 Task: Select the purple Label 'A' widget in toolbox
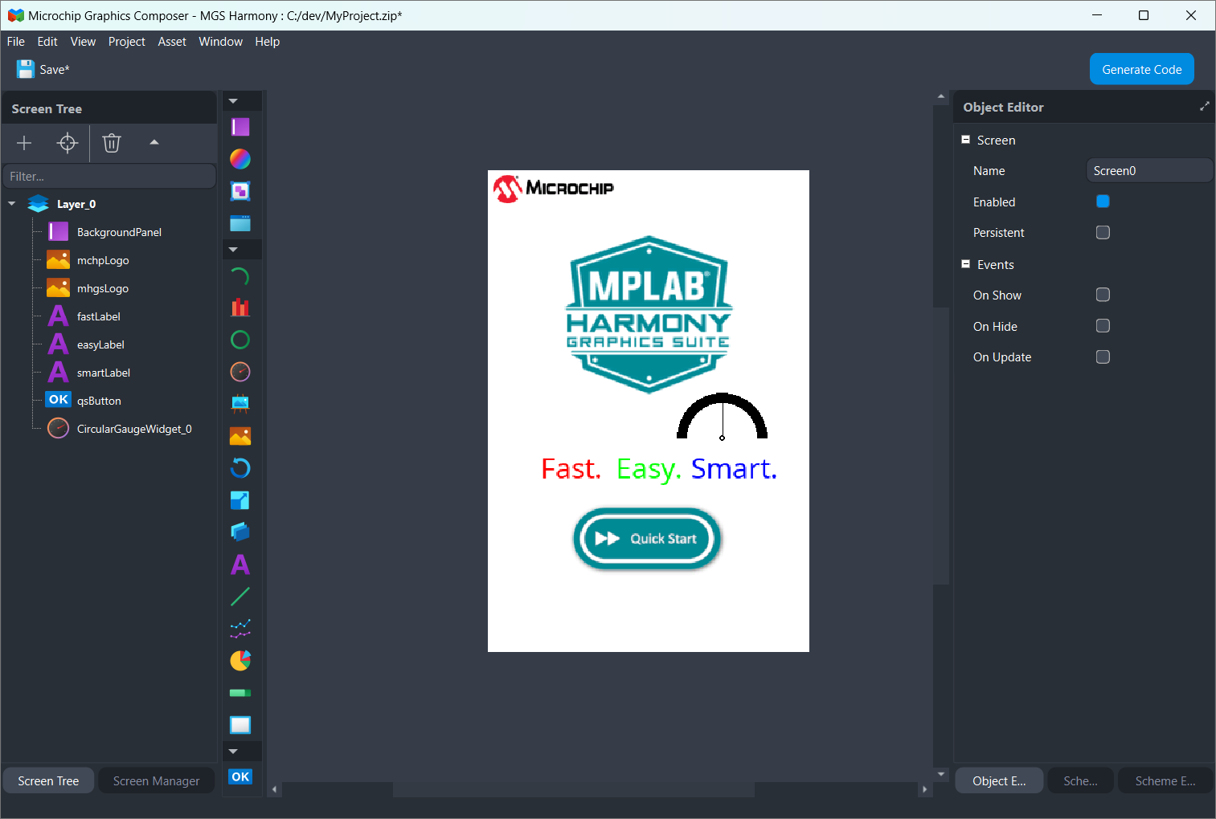pyautogui.click(x=240, y=564)
